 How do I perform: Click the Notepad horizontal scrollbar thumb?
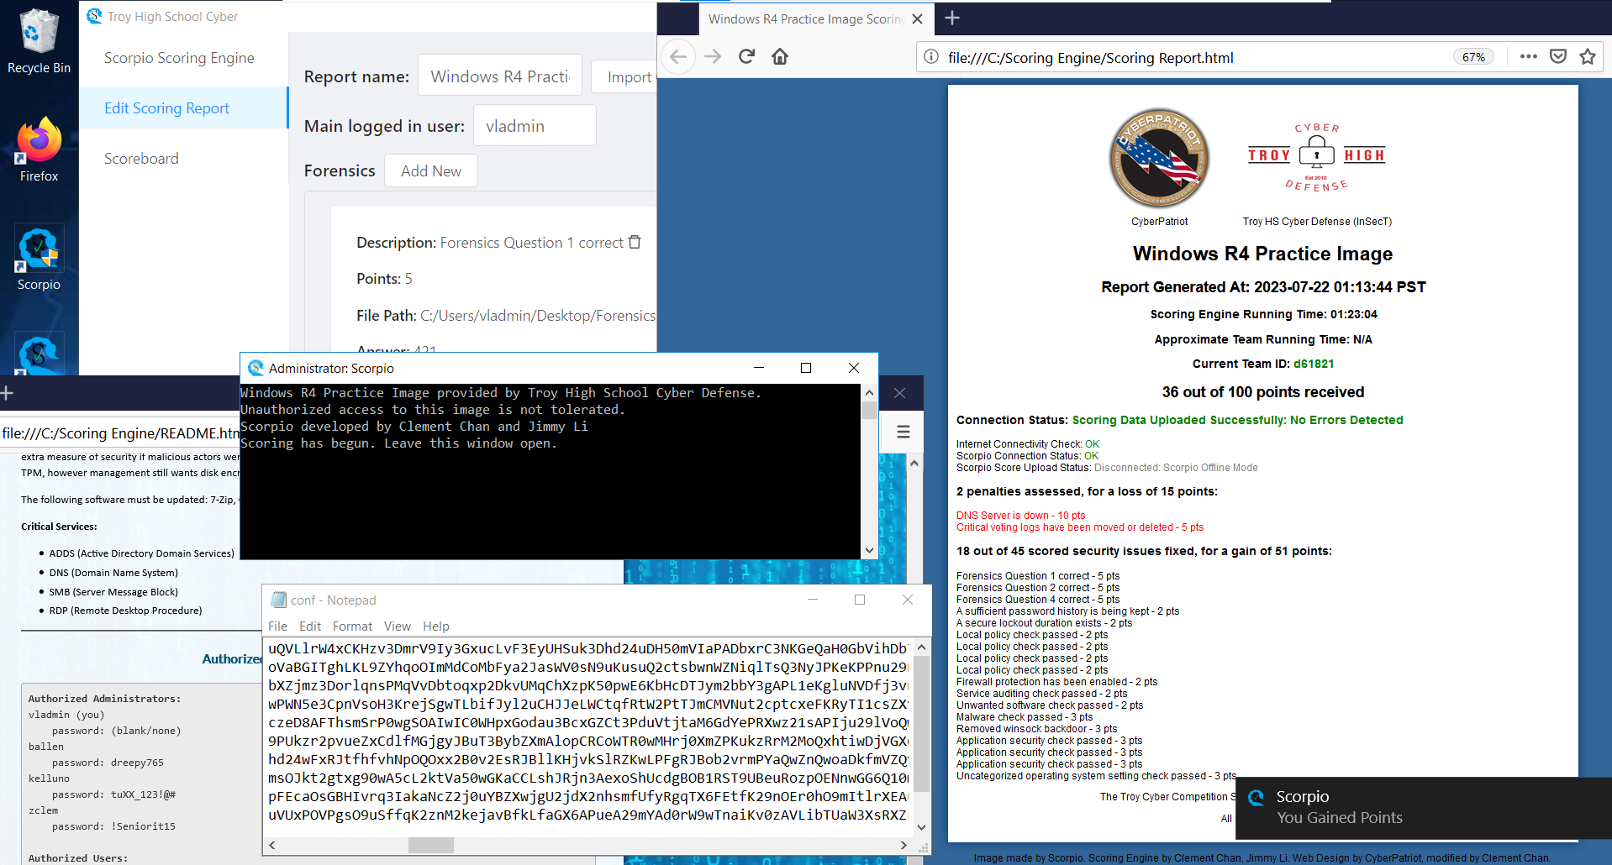431,845
